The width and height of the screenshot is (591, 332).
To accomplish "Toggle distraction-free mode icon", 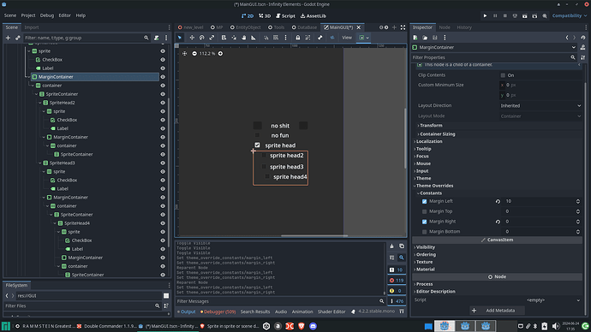I will click(403, 27).
